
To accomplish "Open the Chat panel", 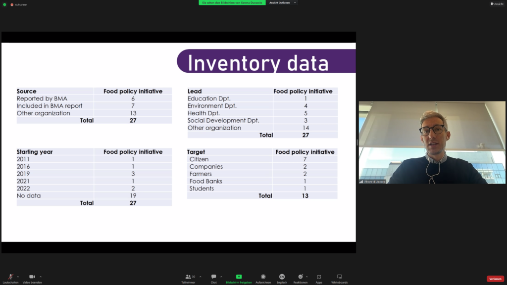I will pyautogui.click(x=213, y=278).
